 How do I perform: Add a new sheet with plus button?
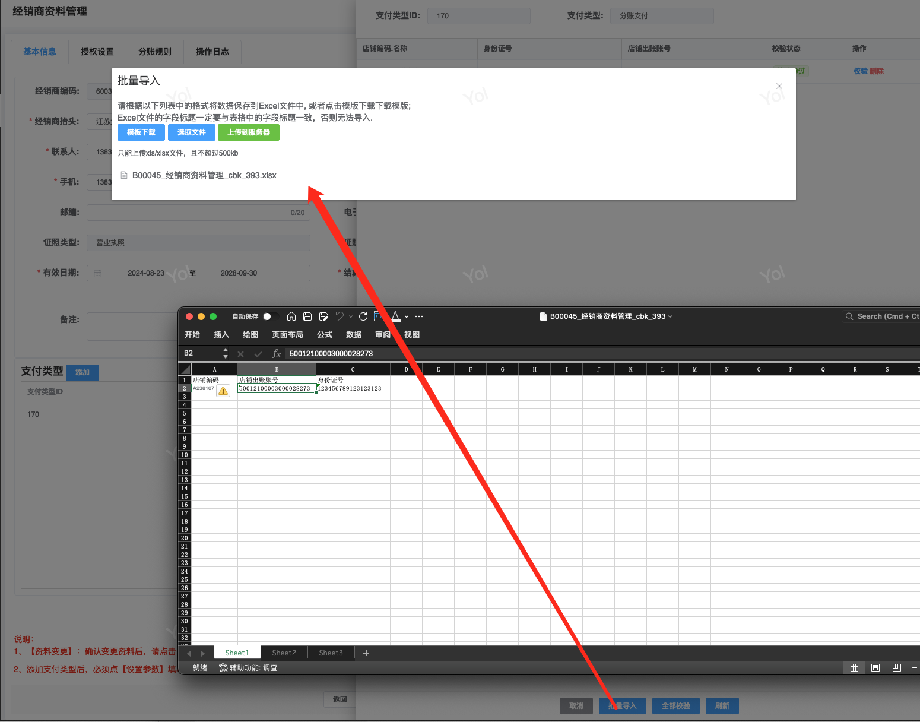tap(366, 653)
